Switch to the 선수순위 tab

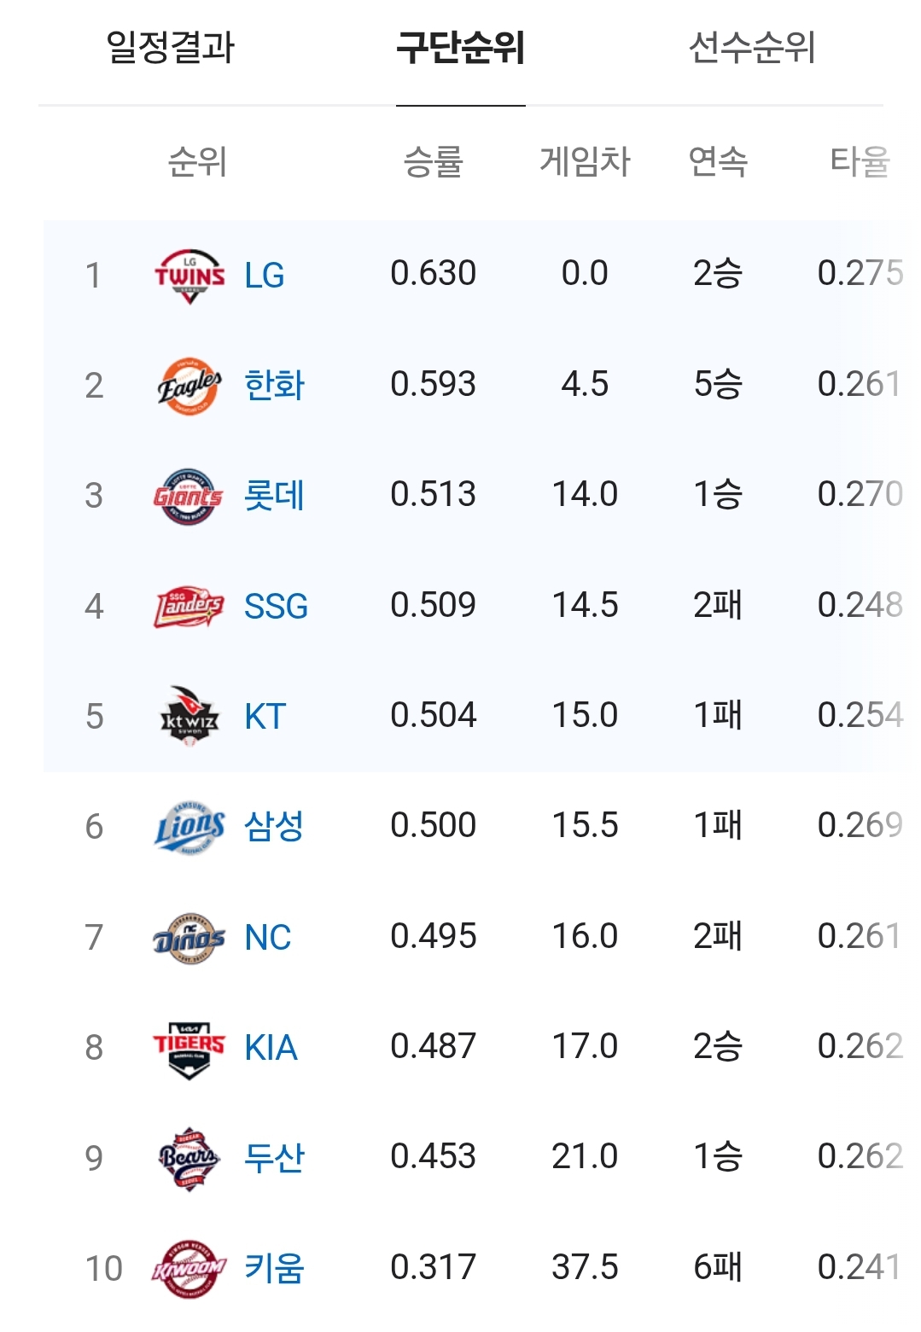point(752,48)
